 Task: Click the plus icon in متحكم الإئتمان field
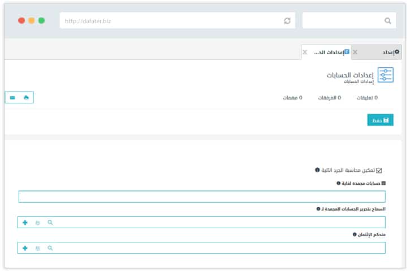click(x=25, y=248)
